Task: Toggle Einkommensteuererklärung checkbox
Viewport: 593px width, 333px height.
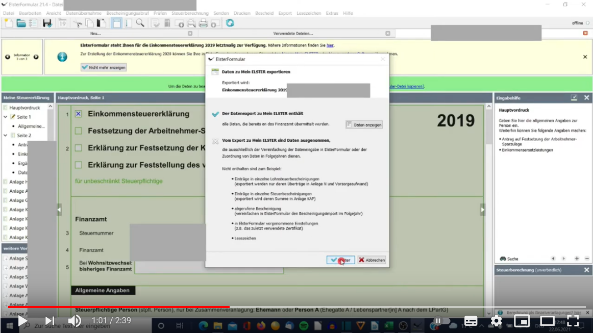Action: pos(78,114)
